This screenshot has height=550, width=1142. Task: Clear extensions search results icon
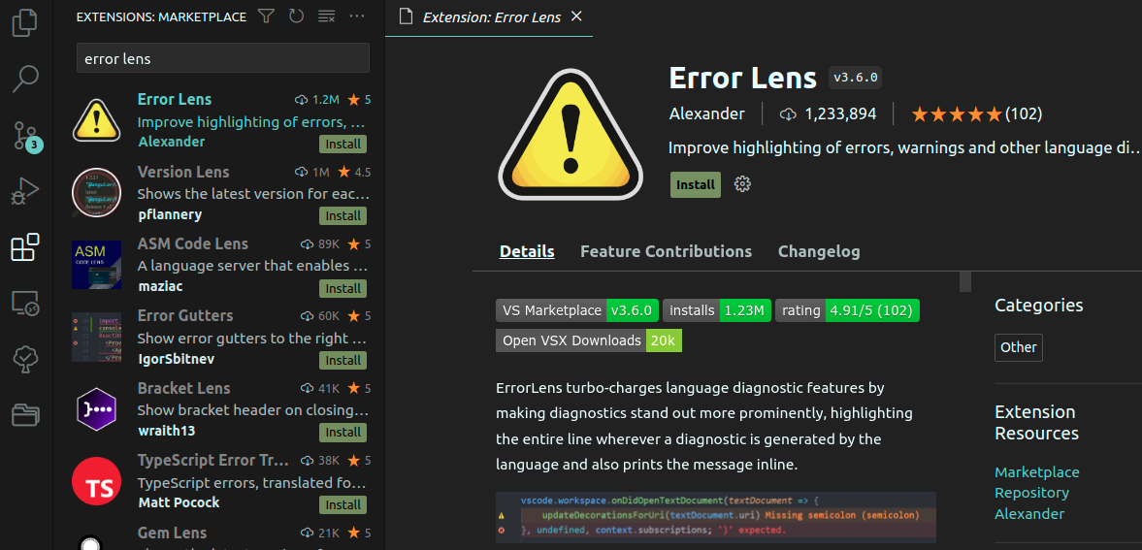[x=326, y=16]
